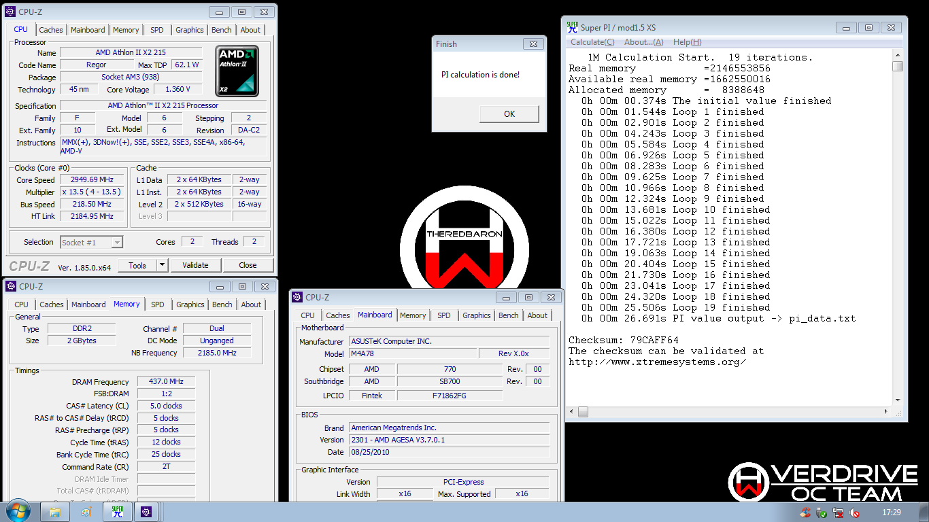Click title bar icon of CPU-Z CPU window
Screen dimensions: 929x522
click(10, 12)
